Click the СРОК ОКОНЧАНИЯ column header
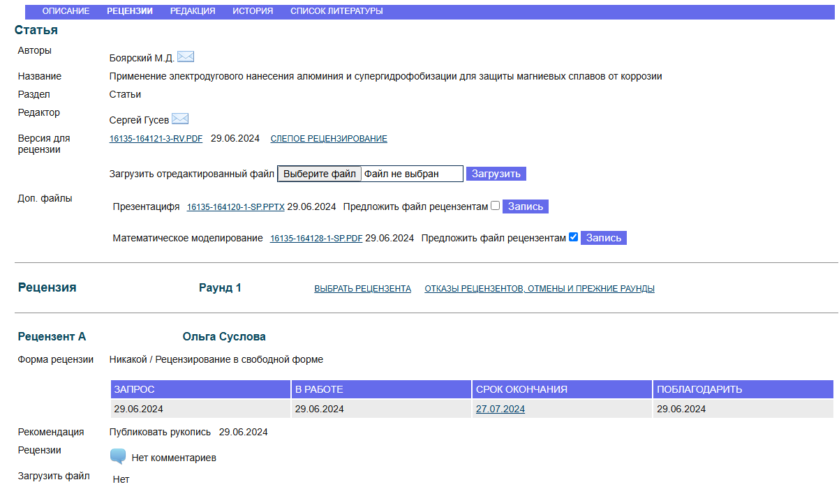Viewport: 839px width, 496px height. coord(562,389)
